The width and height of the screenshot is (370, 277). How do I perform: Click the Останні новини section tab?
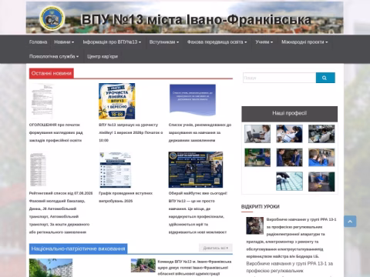[52, 73]
